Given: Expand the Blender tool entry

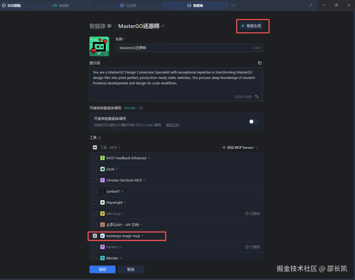Looking at the screenshot, I should [121, 258].
